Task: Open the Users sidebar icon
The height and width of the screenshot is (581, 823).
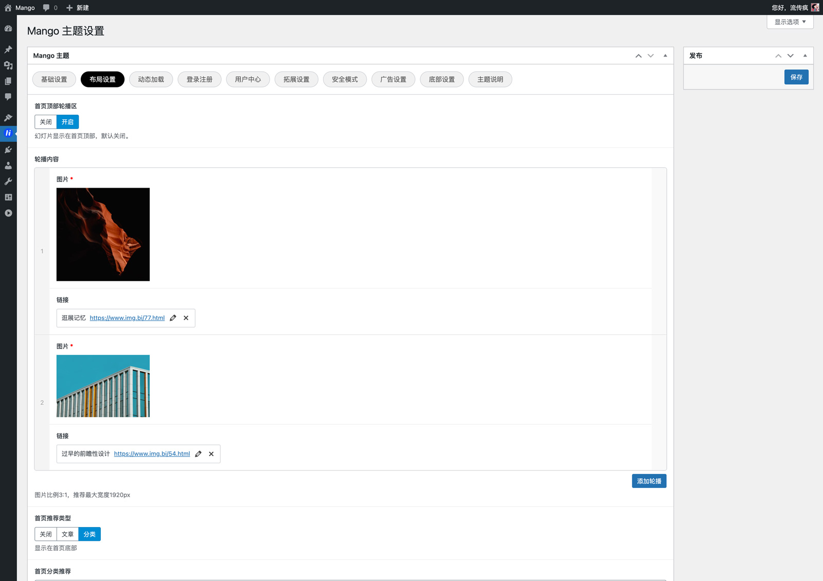Action: [x=8, y=166]
